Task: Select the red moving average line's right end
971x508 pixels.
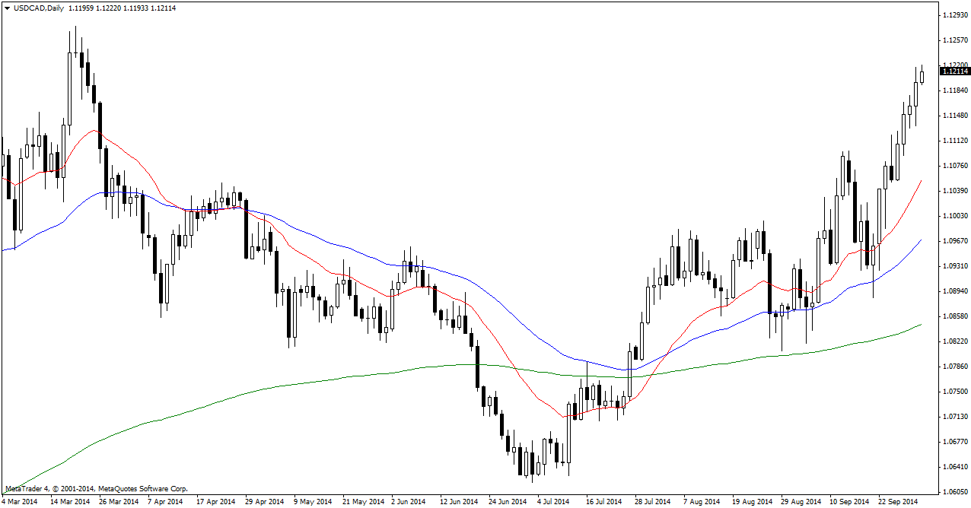Action: [x=920, y=182]
